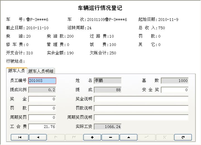Select the 罚款 amount field in the tab
The height and width of the screenshot is (145, 201).
click(x=42, y=108)
